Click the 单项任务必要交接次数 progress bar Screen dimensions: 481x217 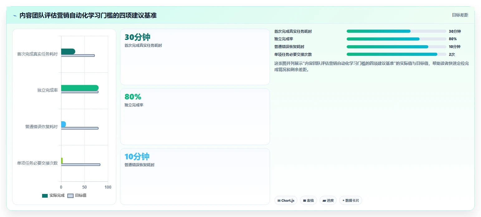(x=397, y=54)
